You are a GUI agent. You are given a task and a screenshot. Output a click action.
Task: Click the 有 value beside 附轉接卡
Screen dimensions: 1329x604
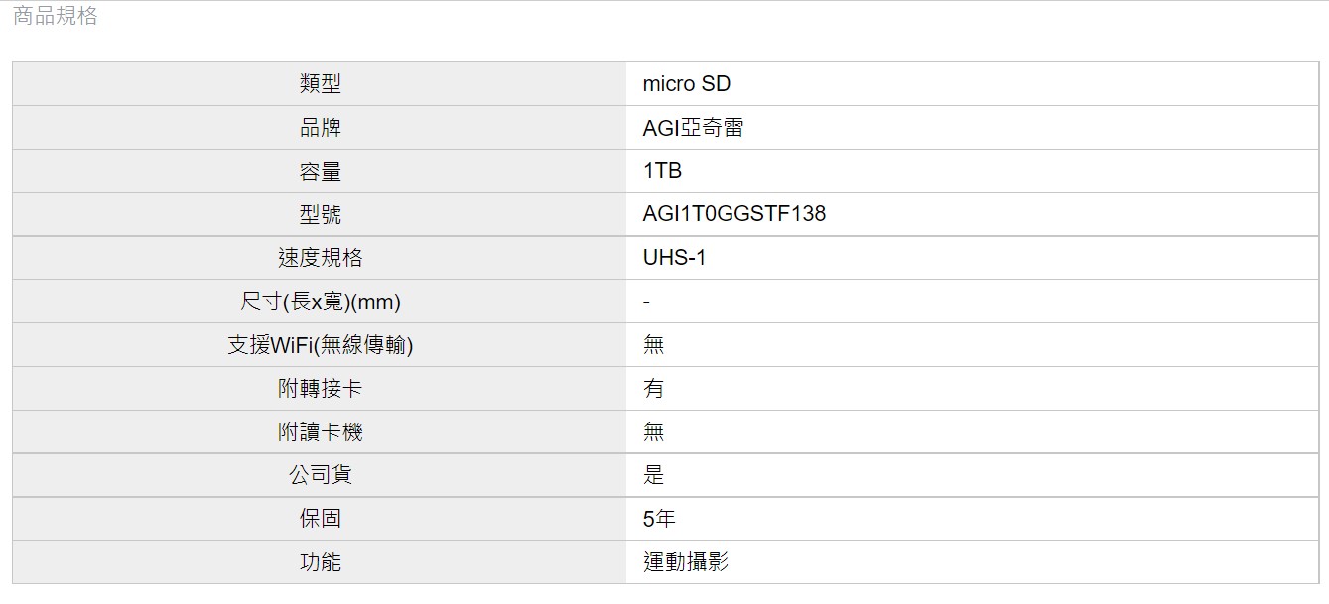pyautogui.click(x=653, y=389)
